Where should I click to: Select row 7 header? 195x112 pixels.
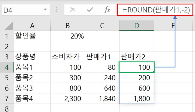7,98
